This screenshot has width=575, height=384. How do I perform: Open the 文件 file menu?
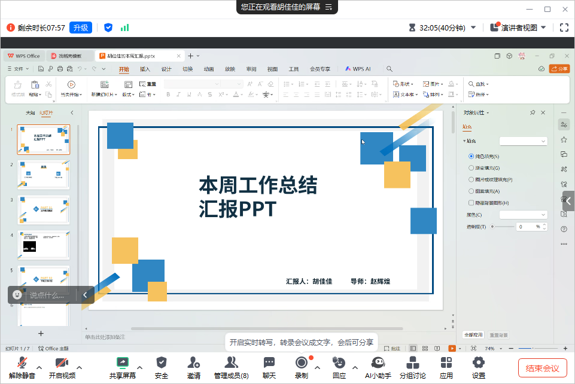19,69
